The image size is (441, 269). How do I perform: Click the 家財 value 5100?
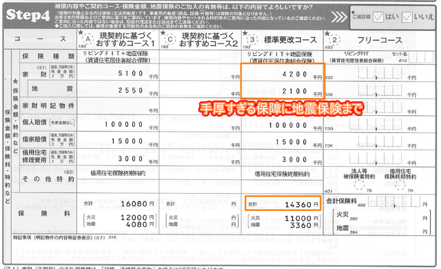(x=130, y=73)
